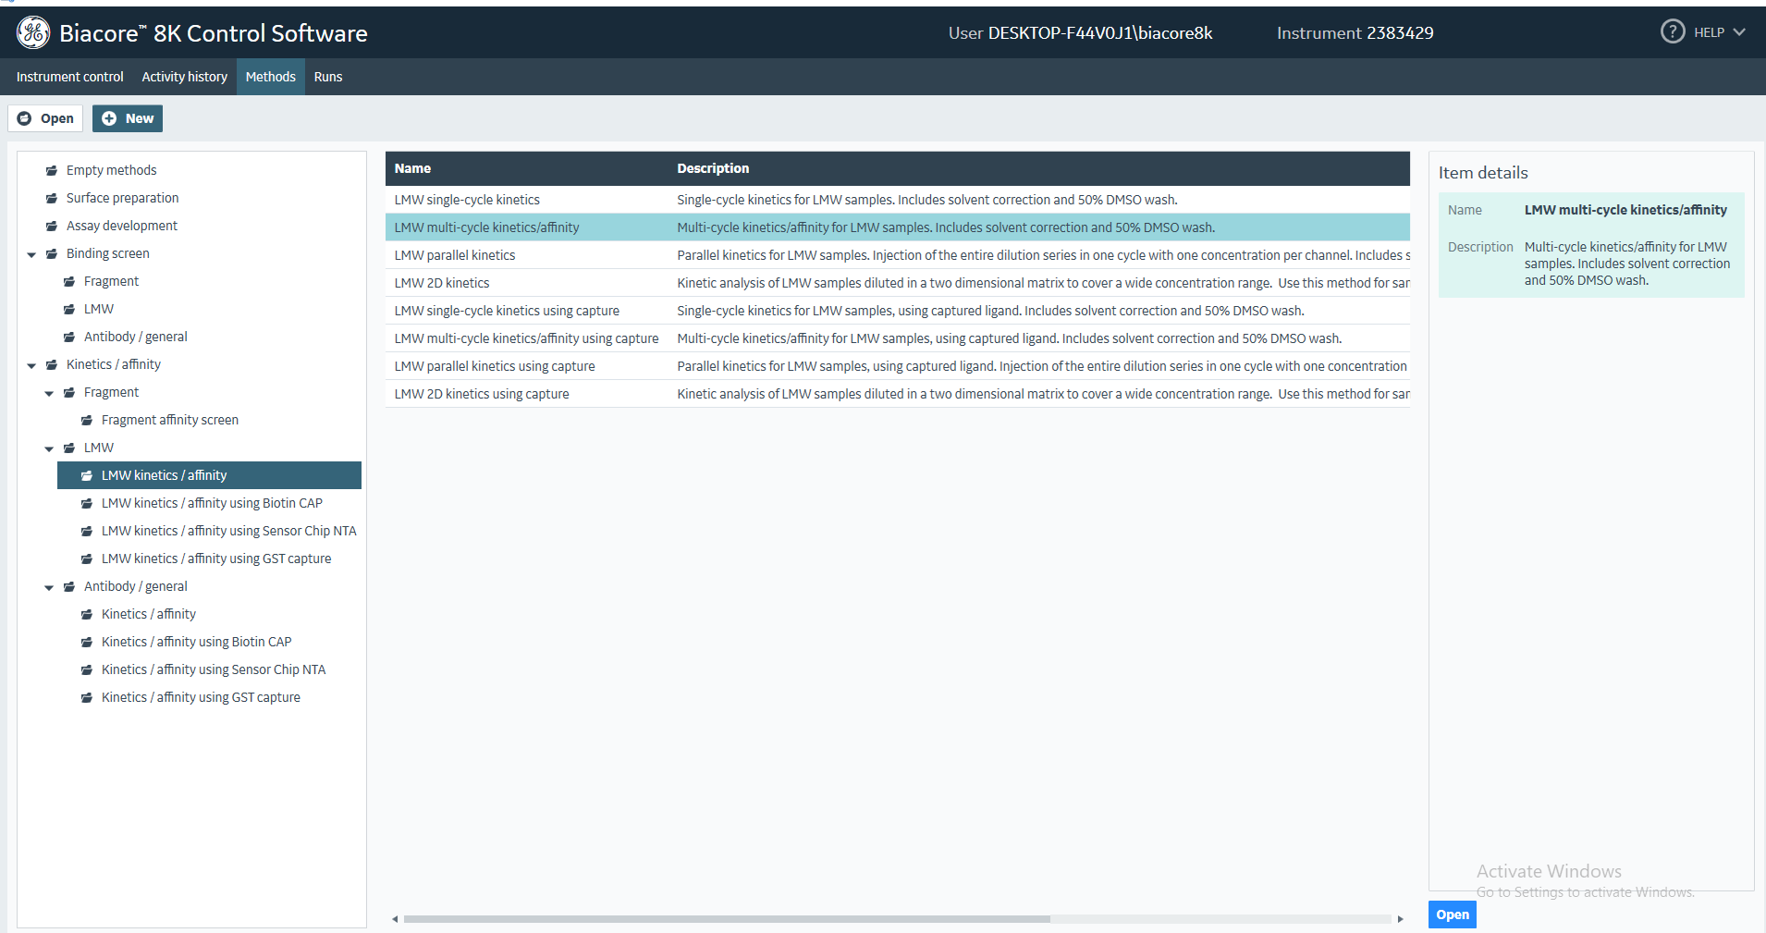Click folder icon beside Kinetics / affinity using GST capture
The height and width of the screenshot is (933, 1766).
pyautogui.click(x=87, y=698)
